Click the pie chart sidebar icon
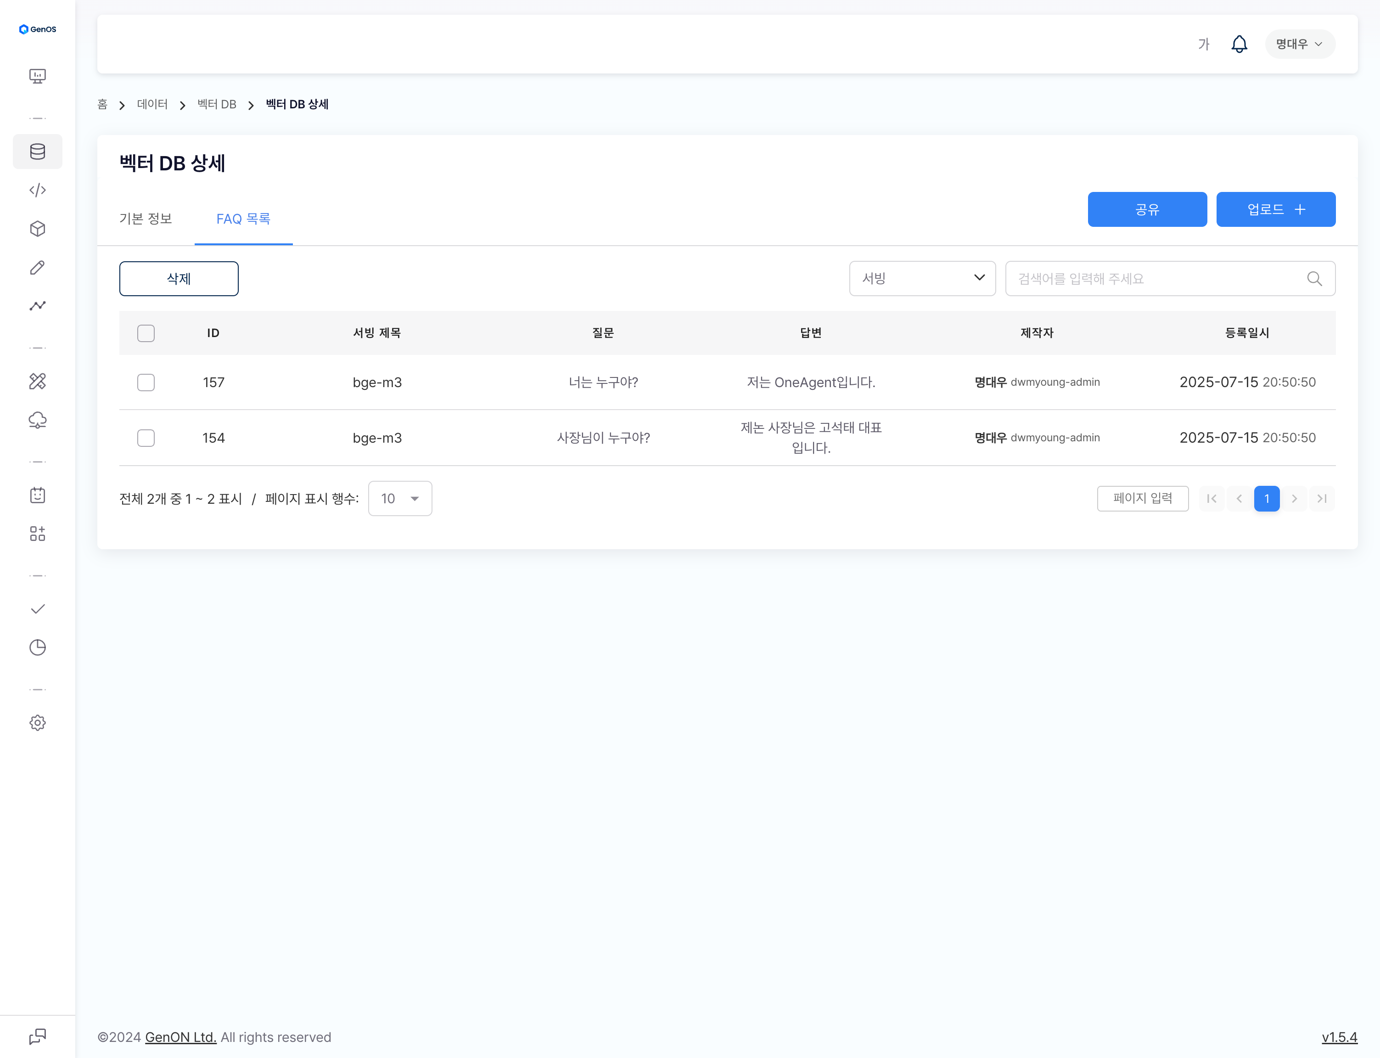 38,647
